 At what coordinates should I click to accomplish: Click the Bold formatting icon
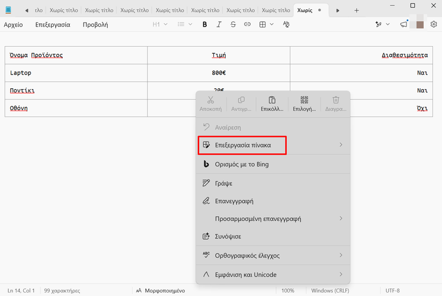[205, 24]
